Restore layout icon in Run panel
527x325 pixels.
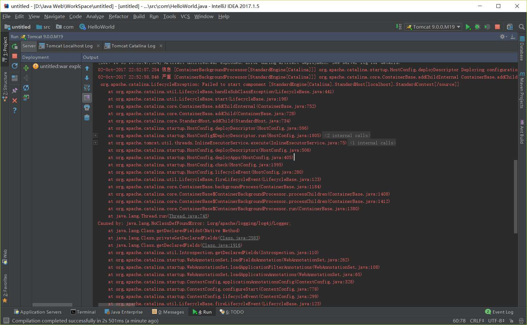pos(15,78)
